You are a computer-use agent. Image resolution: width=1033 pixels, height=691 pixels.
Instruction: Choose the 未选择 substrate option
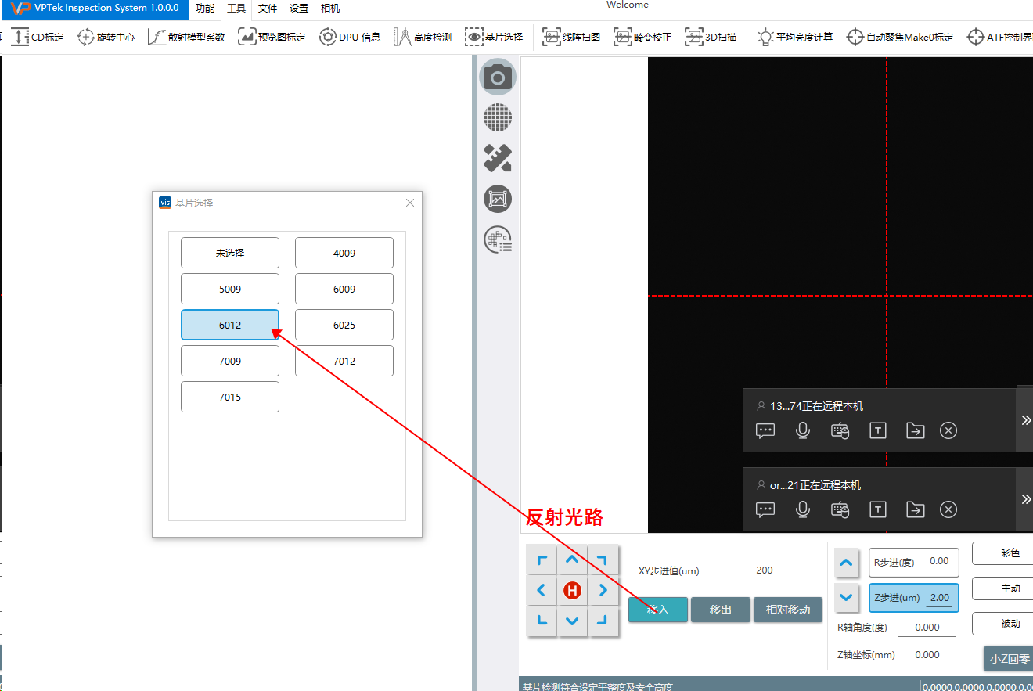coord(230,253)
